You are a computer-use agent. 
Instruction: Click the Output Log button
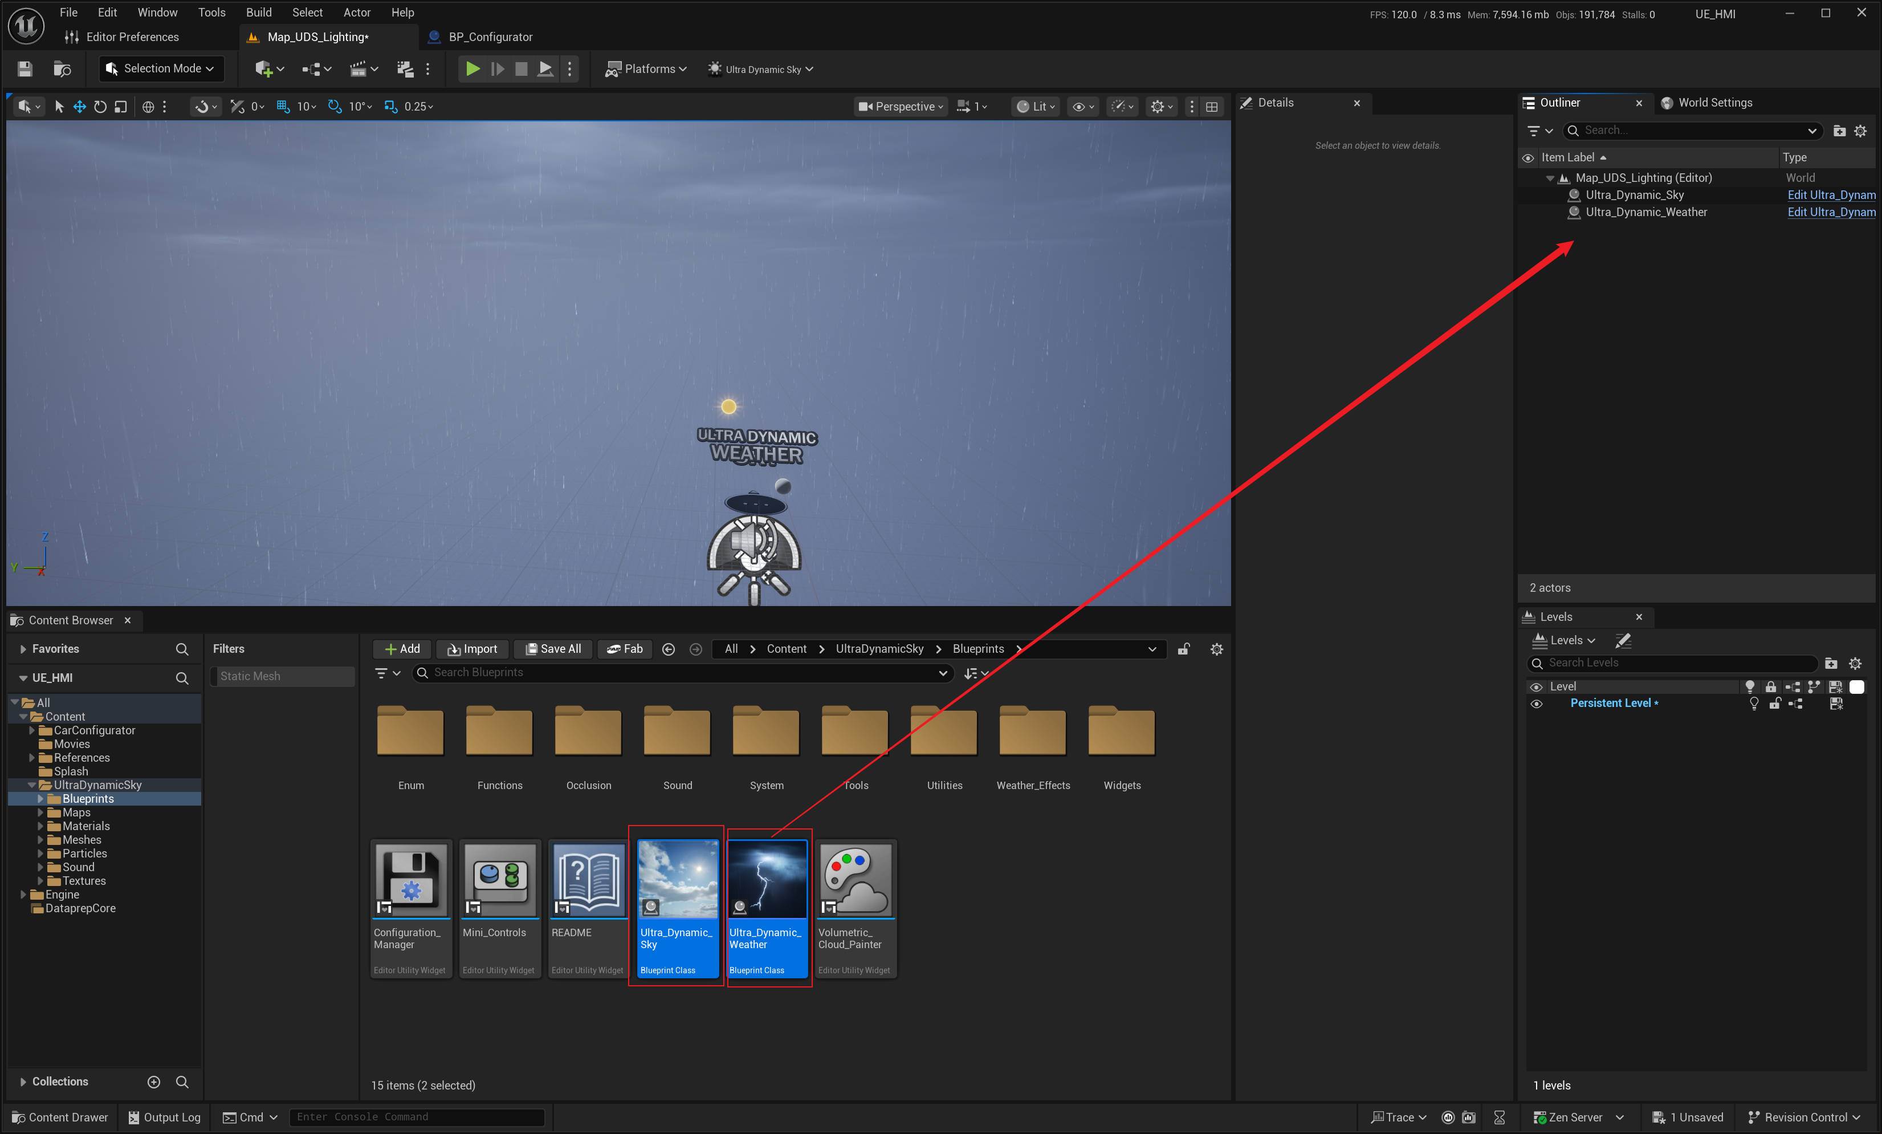[x=164, y=1117]
